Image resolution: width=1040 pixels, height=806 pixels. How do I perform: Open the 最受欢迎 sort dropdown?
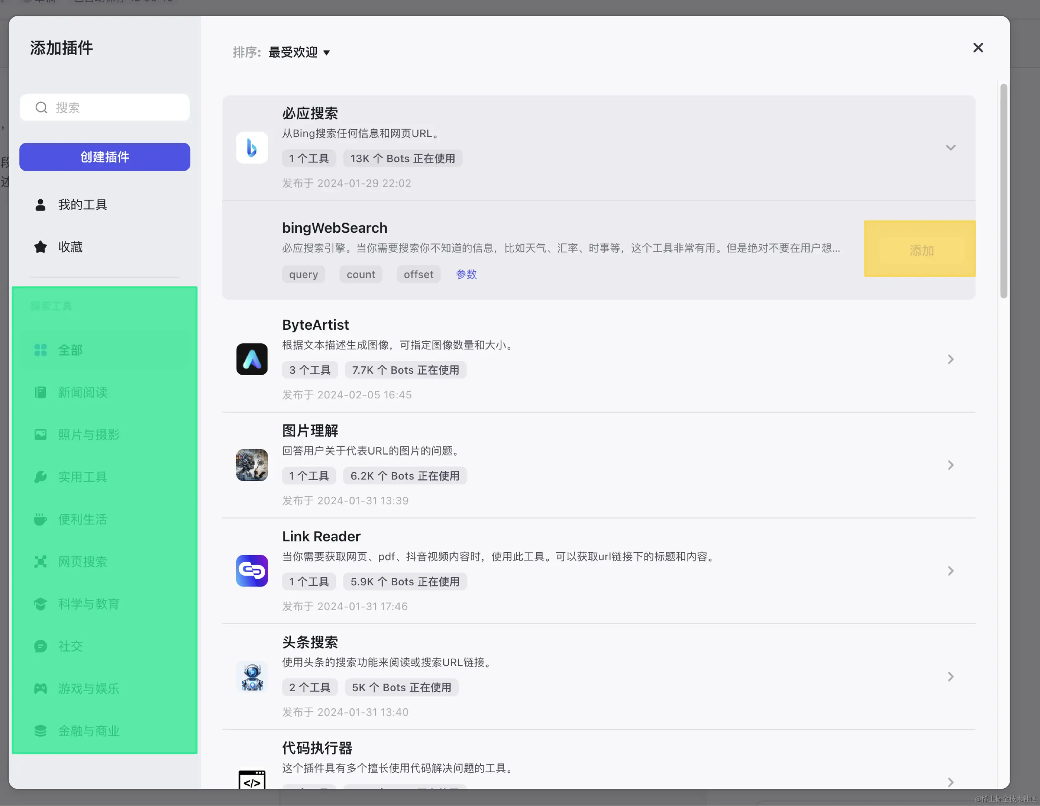click(x=299, y=52)
